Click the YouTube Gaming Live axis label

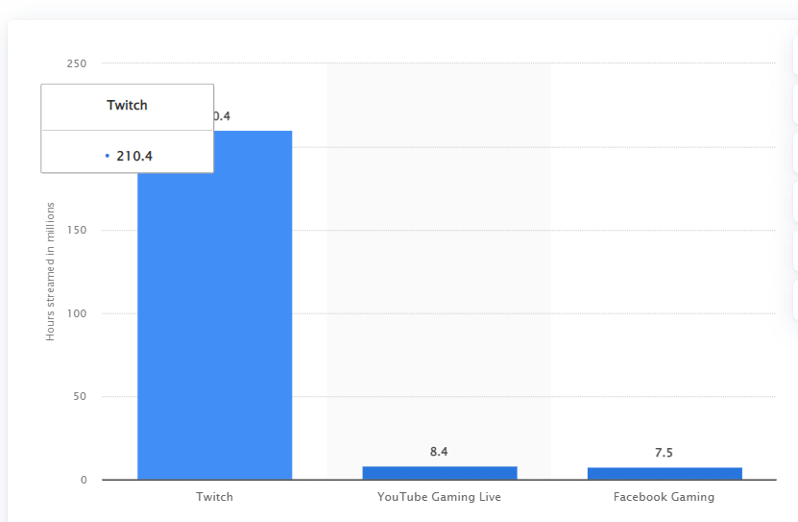pos(439,497)
